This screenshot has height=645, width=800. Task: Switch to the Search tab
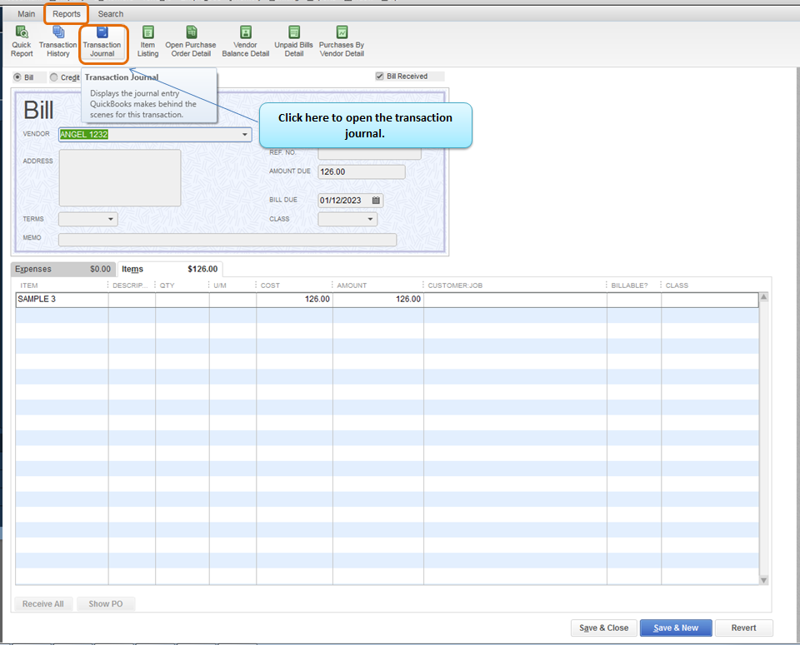click(x=111, y=14)
